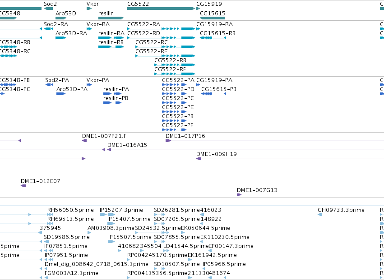Select the Arp53D-PA protein label

pos(72,89)
